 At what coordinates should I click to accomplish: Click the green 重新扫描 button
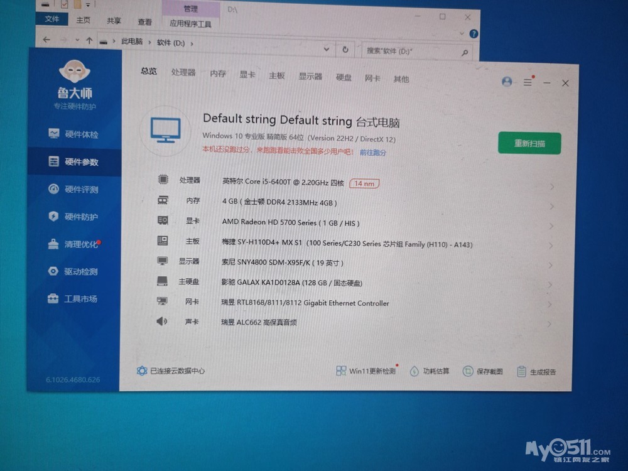tap(529, 143)
